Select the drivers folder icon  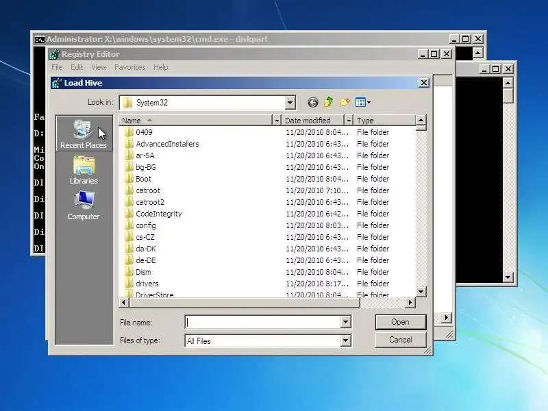click(129, 284)
